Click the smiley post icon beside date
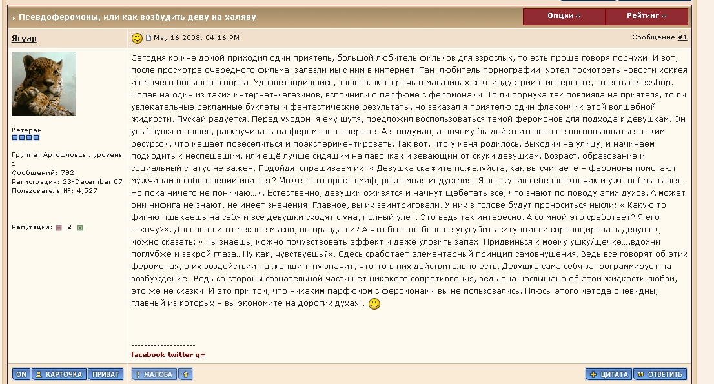Viewport: 714px width, 384px height. [137, 38]
